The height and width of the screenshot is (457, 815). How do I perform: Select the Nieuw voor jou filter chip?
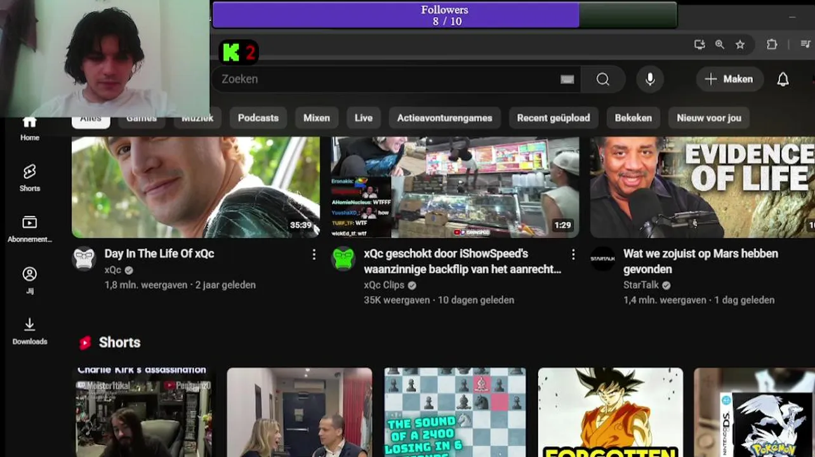709,118
